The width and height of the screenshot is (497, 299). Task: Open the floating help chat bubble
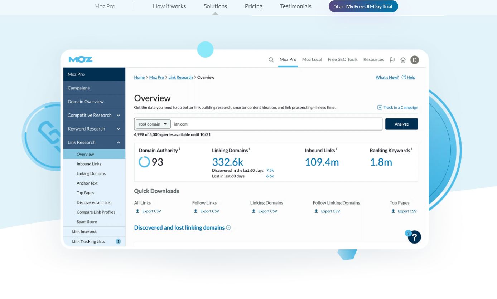[x=414, y=237]
